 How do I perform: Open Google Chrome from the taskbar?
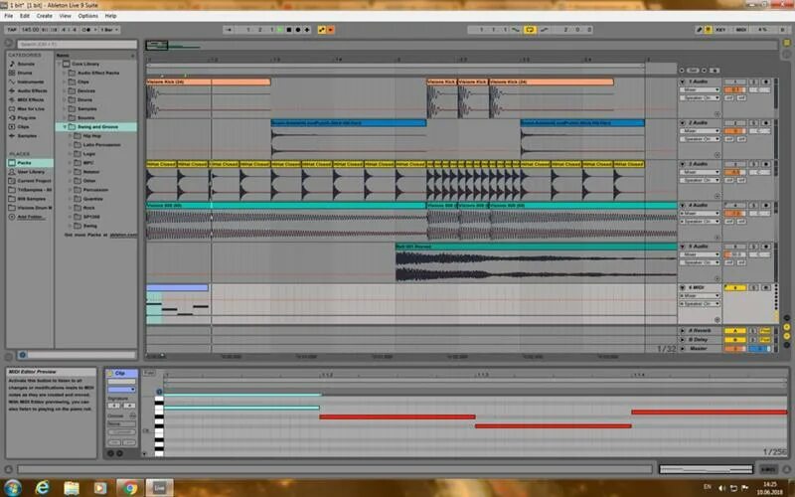[130, 488]
